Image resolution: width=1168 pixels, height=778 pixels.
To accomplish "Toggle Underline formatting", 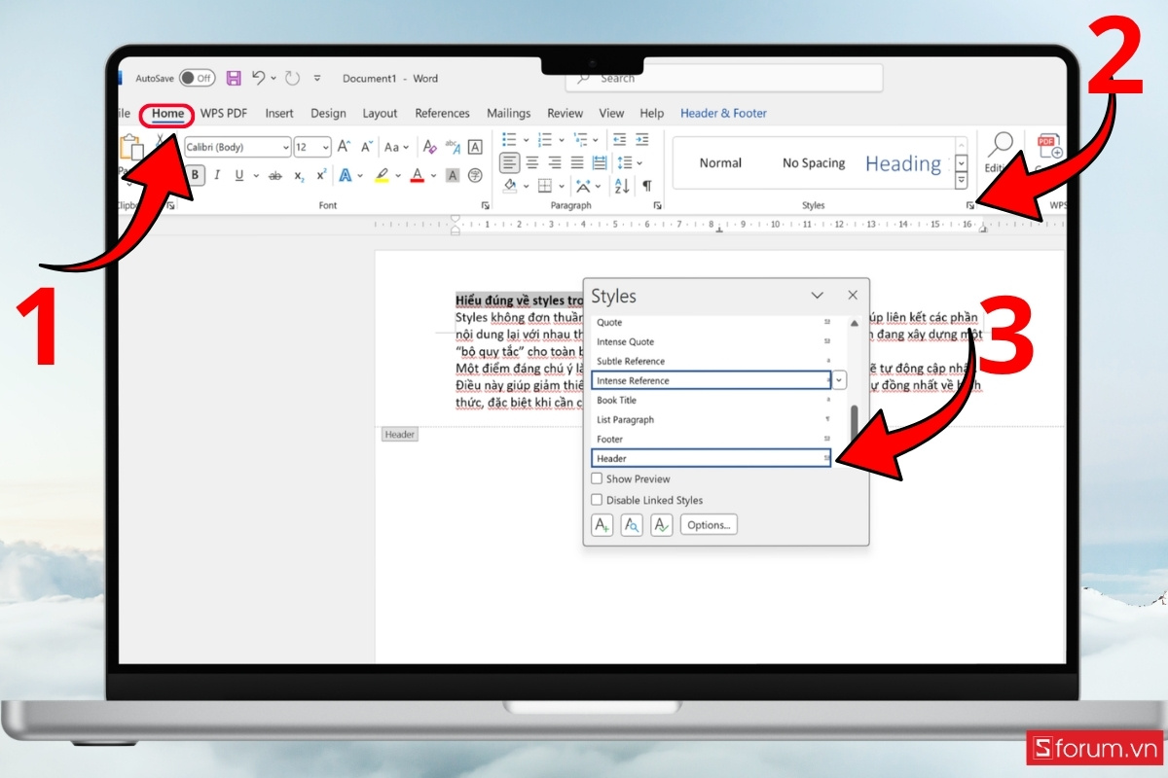I will 239,176.
